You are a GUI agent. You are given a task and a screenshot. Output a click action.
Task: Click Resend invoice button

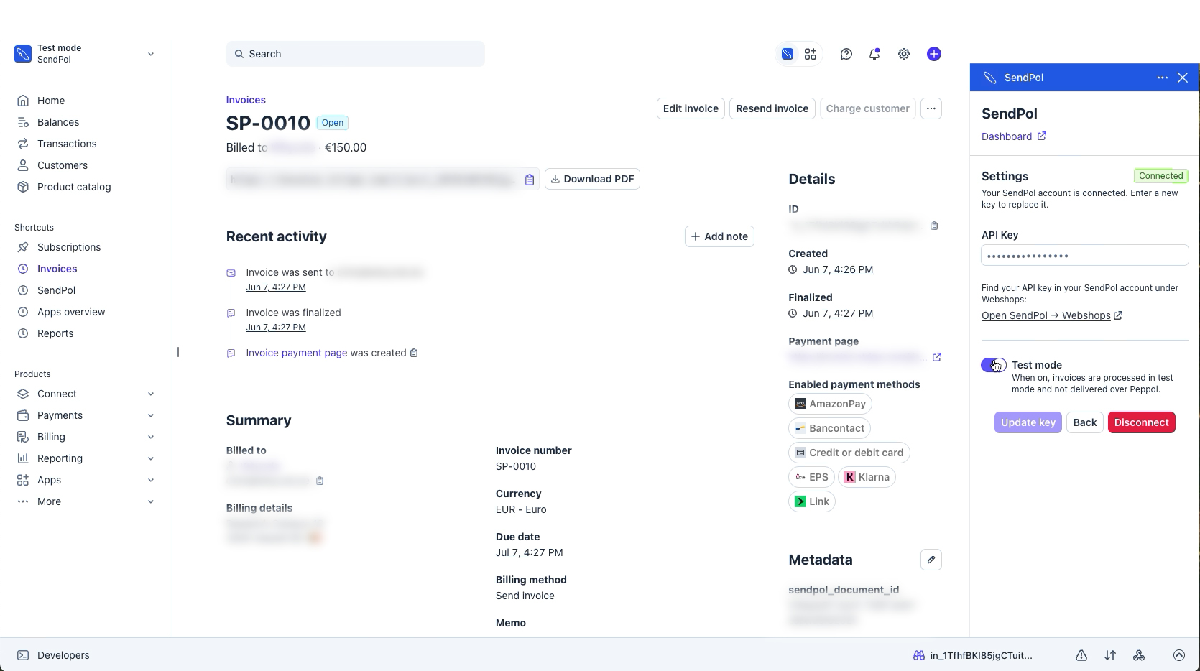(772, 108)
